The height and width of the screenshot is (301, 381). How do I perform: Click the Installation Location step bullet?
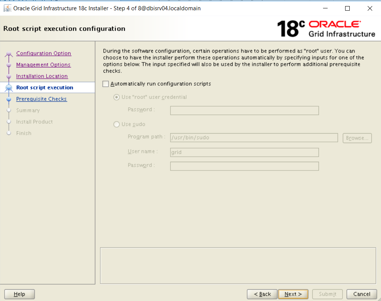[9, 76]
